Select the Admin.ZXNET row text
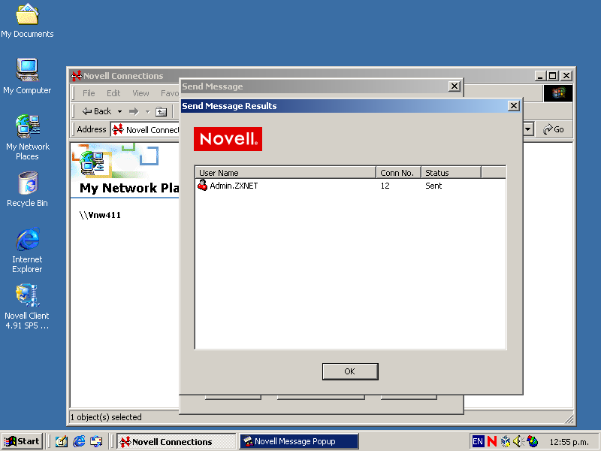Viewport: 601px width, 451px height. pyautogui.click(x=234, y=186)
